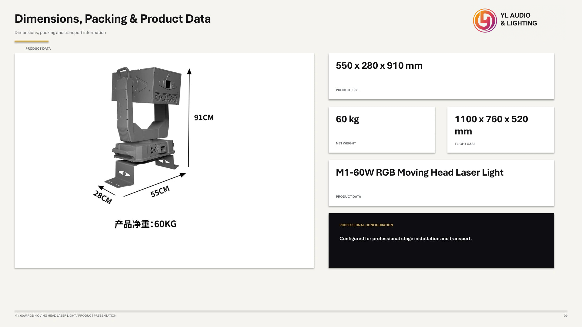The width and height of the screenshot is (582, 327).
Task: Select the 'Configured for professional stage installation' sentence
Action: pos(405,239)
